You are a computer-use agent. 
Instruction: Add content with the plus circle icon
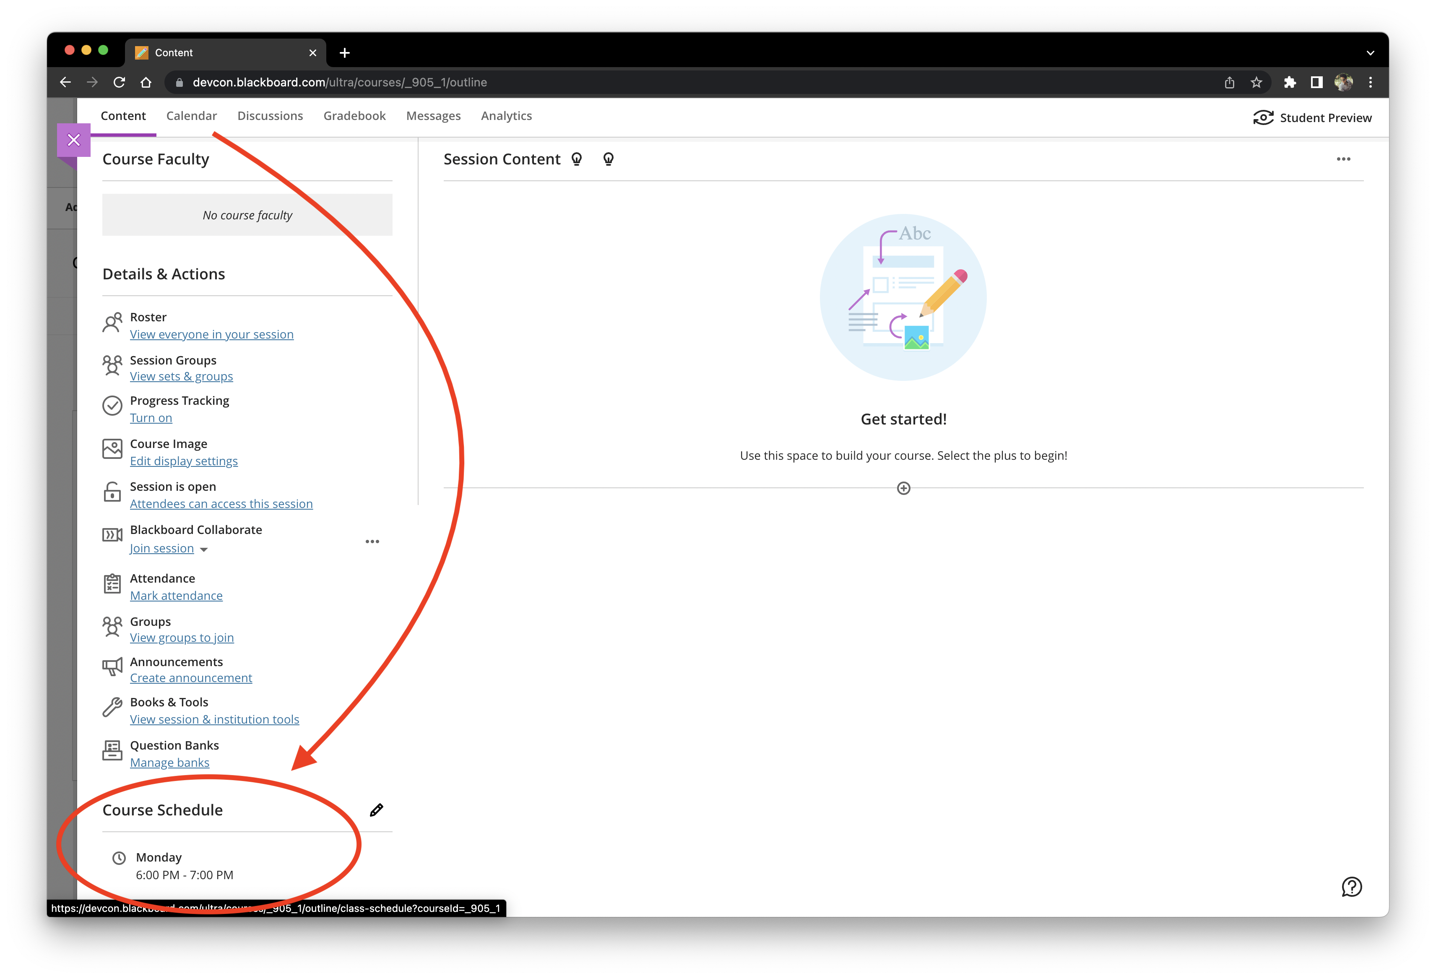[x=903, y=488]
